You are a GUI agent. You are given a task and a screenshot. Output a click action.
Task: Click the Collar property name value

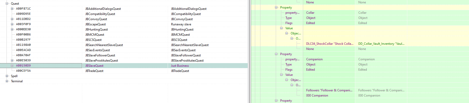[x=310, y=13]
